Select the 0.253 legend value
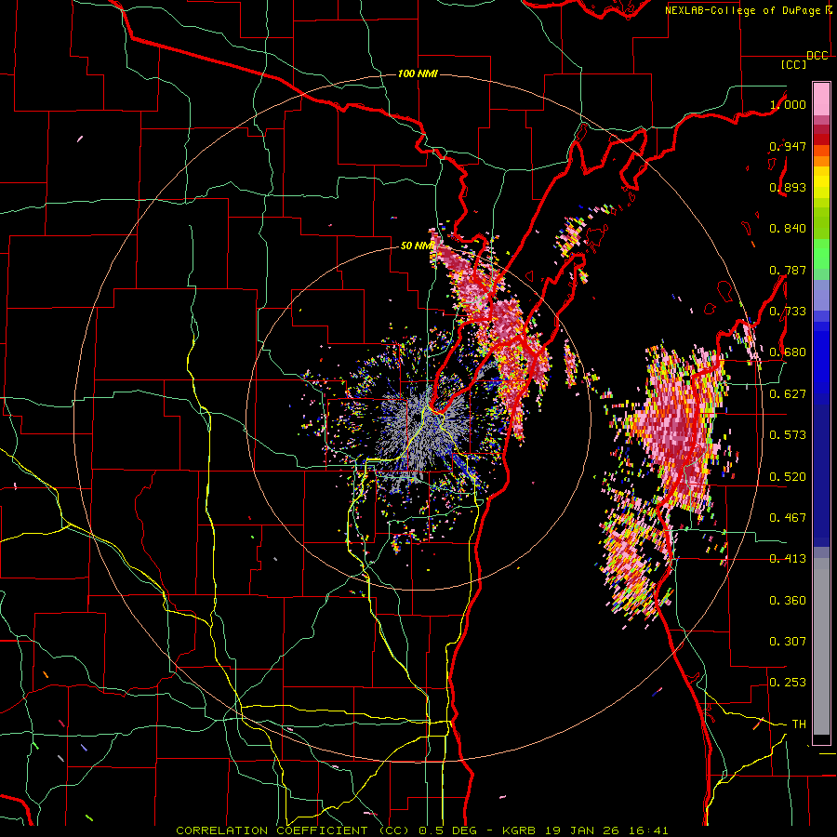 click(788, 683)
